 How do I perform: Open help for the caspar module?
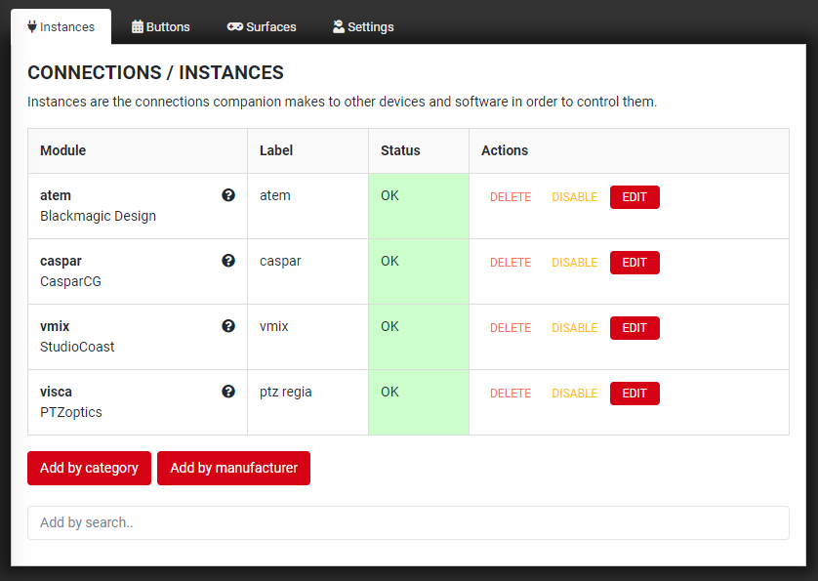coord(228,261)
